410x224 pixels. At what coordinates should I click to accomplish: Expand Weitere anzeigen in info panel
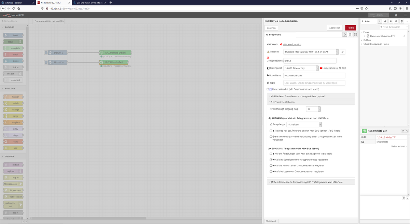399,146
